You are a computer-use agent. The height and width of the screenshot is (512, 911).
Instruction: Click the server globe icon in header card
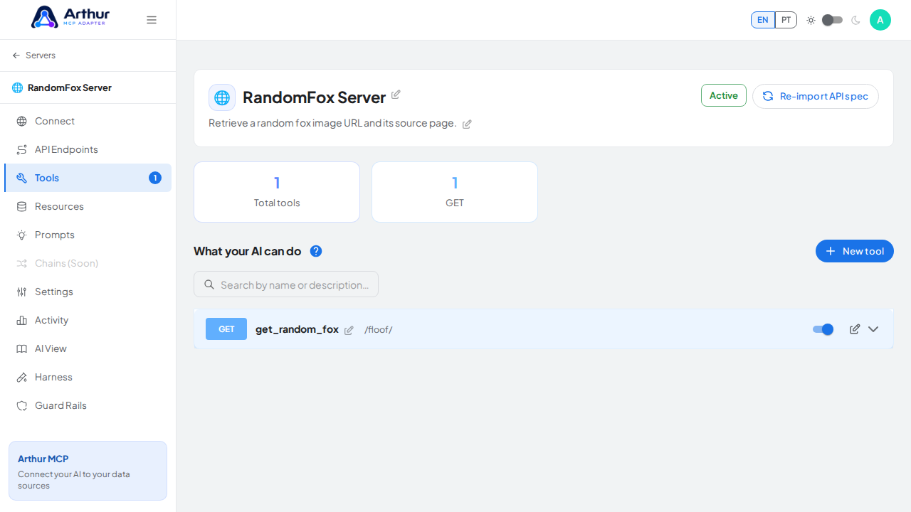222,97
